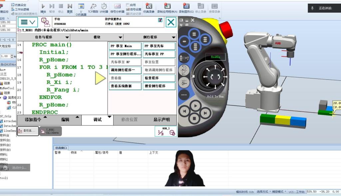This screenshot has height=196, width=341.
Task: Click the 显示声明 show declaration tab
Action: point(162,120)
